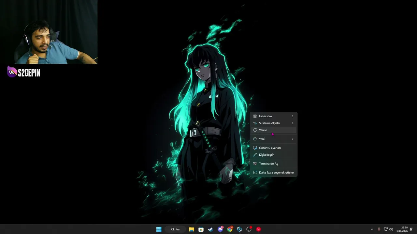Open the Görünüm submenu
Screen dimensions: 417x234
tap(273, 116)
